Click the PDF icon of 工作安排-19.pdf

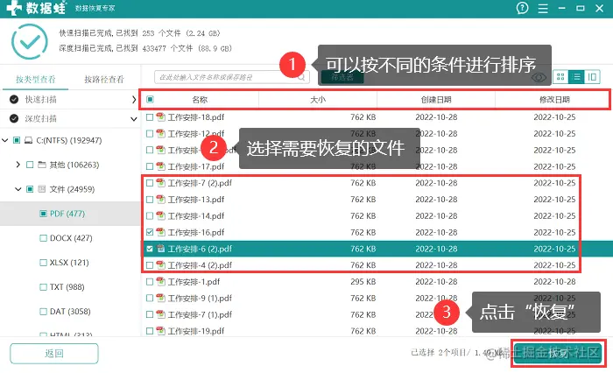(160, 331)
